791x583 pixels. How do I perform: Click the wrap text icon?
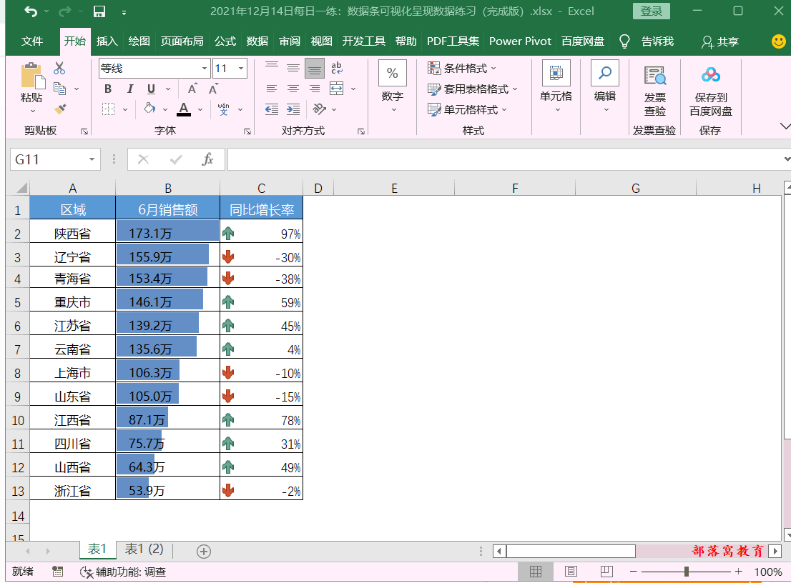click(336, 68)
